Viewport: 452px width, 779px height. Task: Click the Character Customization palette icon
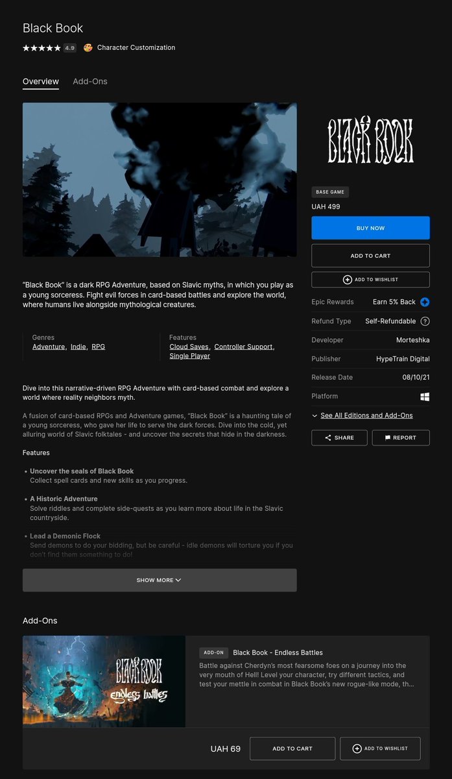coord(88,47)
